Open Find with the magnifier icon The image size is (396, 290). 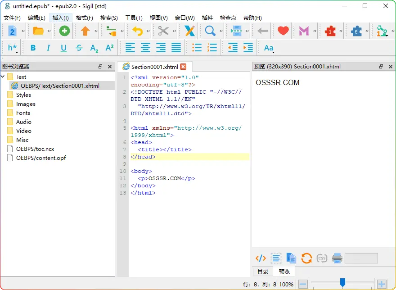pos(210,31)
